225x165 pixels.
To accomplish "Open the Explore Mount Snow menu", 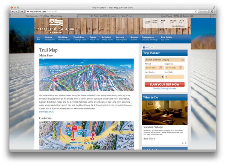I will point(49,38).
